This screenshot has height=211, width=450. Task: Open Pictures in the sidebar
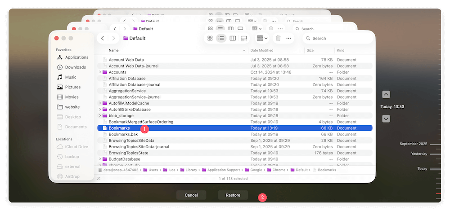pyautogui.click(x=68, y=87)
